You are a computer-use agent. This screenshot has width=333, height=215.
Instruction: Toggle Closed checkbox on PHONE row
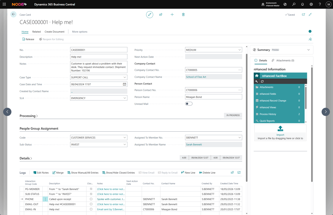pos(91,199)
